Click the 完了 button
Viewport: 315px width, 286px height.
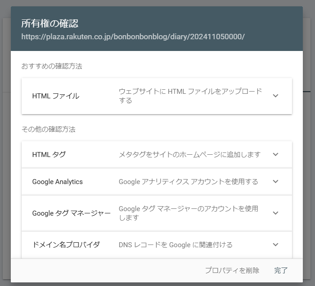281,271
